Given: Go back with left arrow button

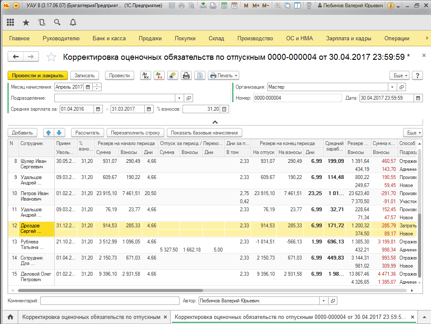Looking at the screenshot, I should 16,57.
